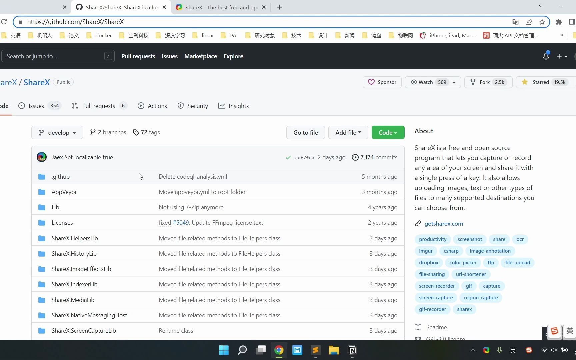576x360 pixels.
Task: Fork the ShareX repository
Action: 488,82
